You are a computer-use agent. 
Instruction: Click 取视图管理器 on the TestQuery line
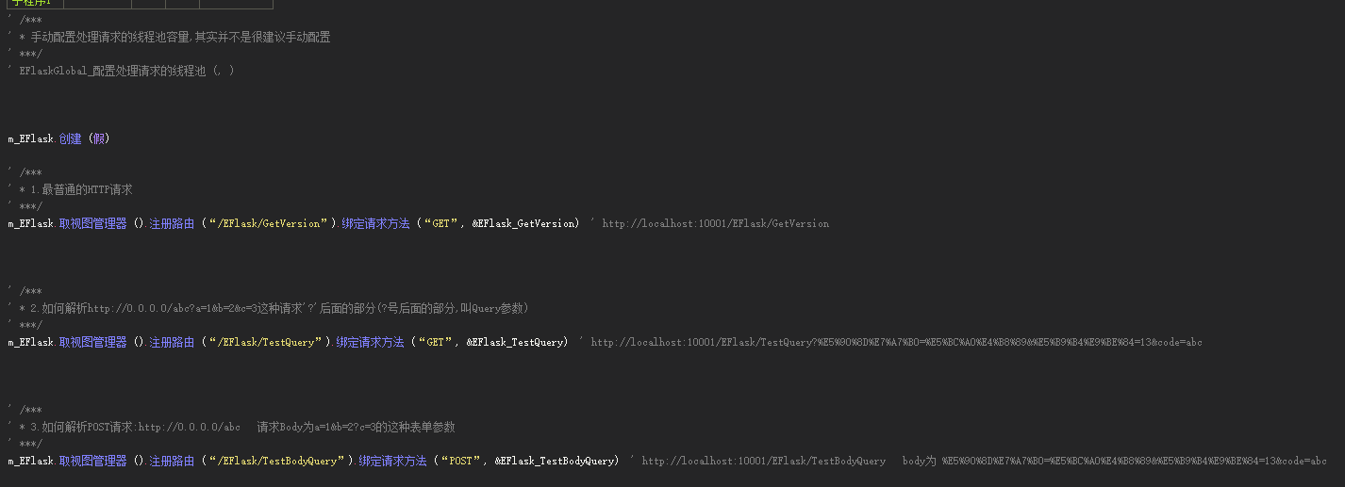tap(92, 342)
